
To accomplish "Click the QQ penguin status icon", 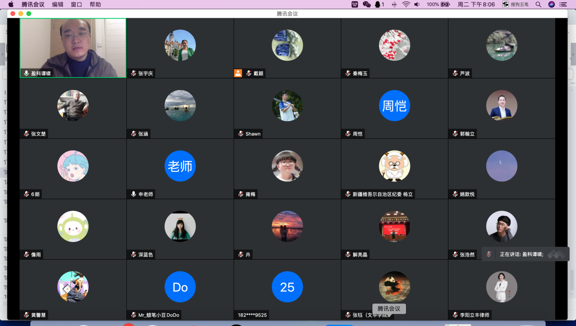I will click(378, 5).
